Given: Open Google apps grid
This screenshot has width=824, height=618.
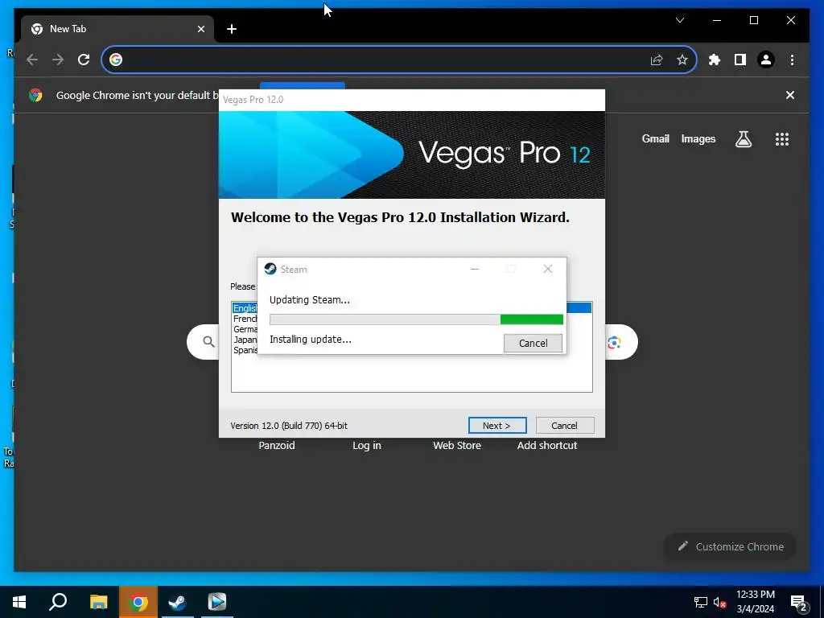Looking at the screenshot, I should tap(782, 139).
